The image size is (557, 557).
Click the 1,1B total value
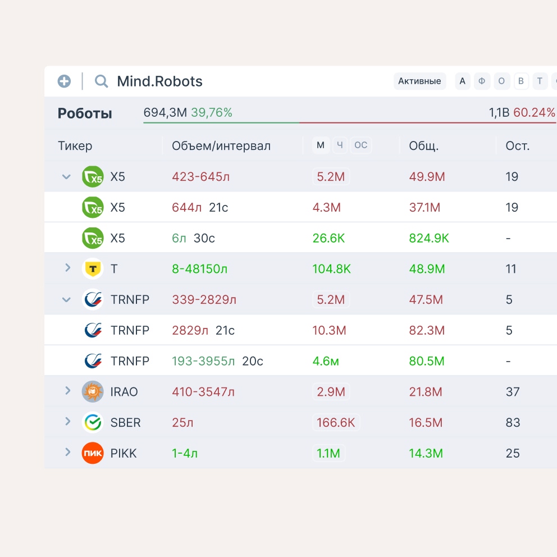tap(499, 112)
